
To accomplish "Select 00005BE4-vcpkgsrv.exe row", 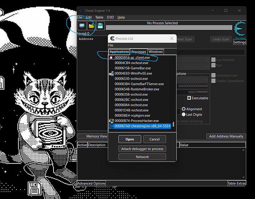I will [x=140, y=115].
